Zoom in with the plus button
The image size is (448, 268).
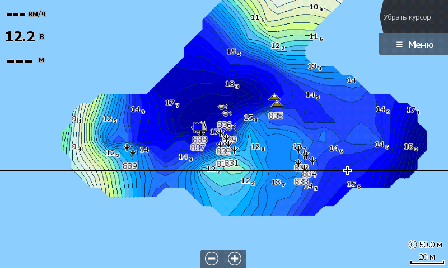pyautogui.click(x=235, y=259)
